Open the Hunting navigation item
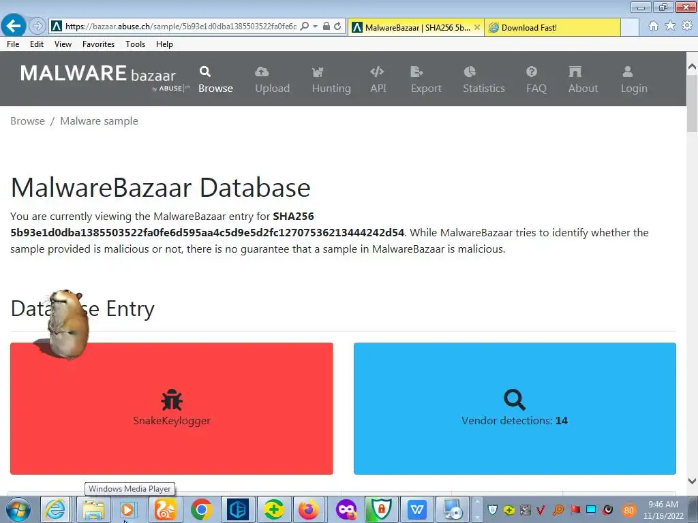This screenshot has width=698, height=523. click(x=331, y=80)
